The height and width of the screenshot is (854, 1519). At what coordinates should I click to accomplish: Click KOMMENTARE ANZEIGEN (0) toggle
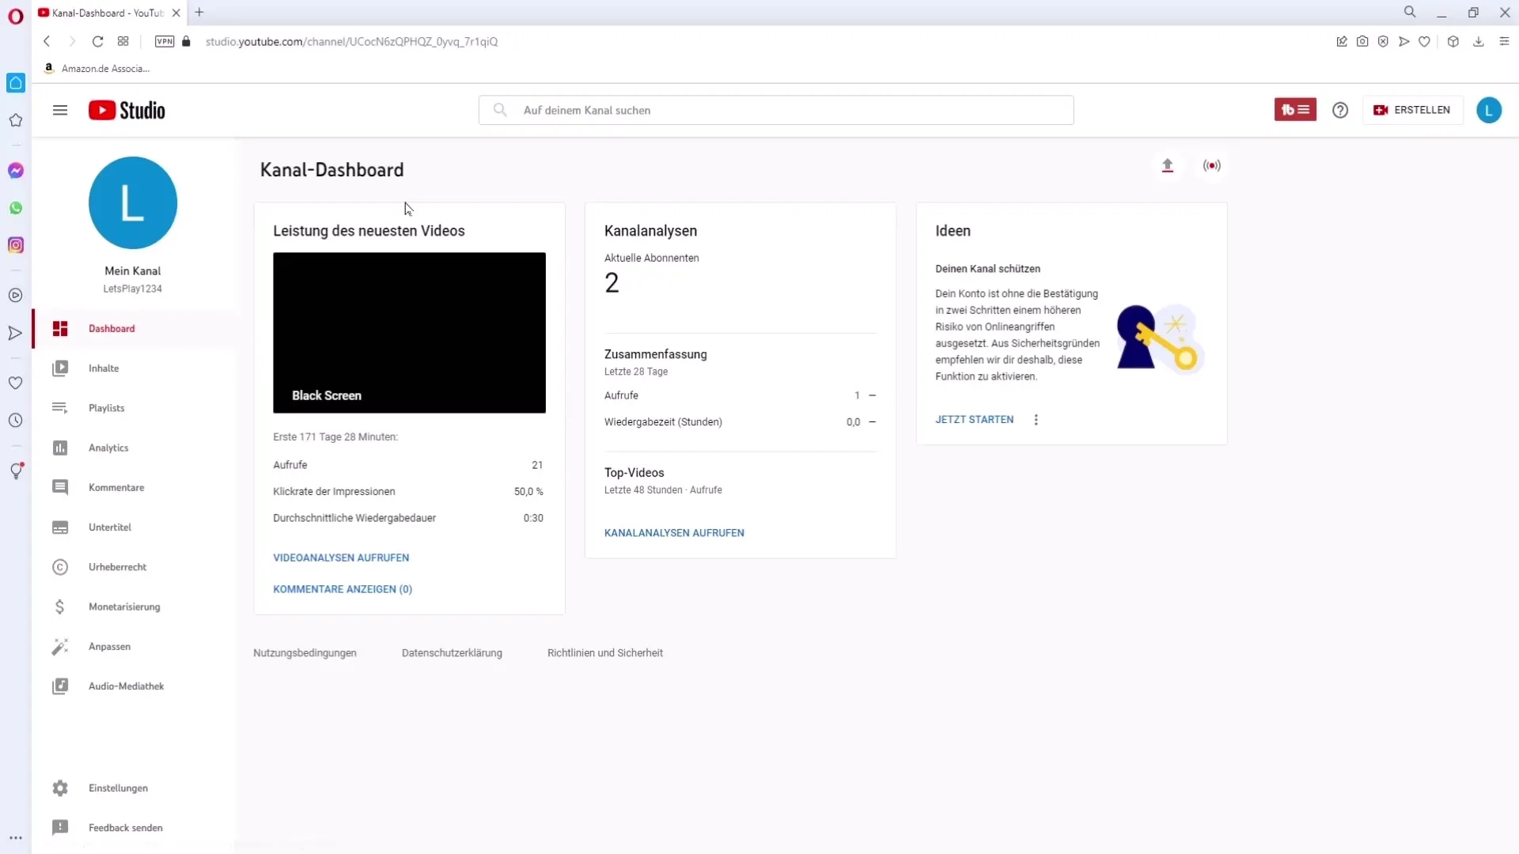click(343, 589)
